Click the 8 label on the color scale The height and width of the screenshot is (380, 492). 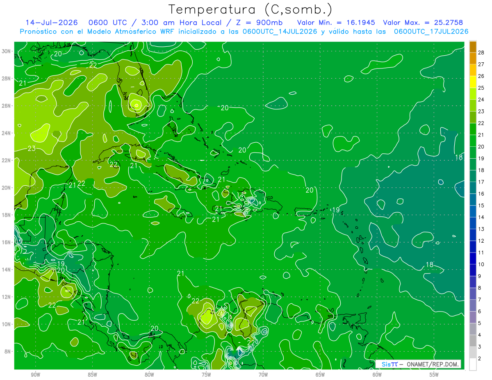pos(479,288)
